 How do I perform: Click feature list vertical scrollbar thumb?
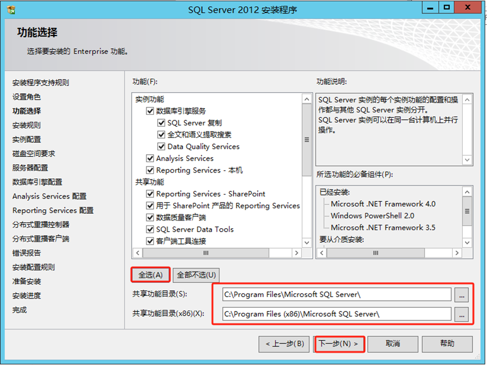point(306,140)
